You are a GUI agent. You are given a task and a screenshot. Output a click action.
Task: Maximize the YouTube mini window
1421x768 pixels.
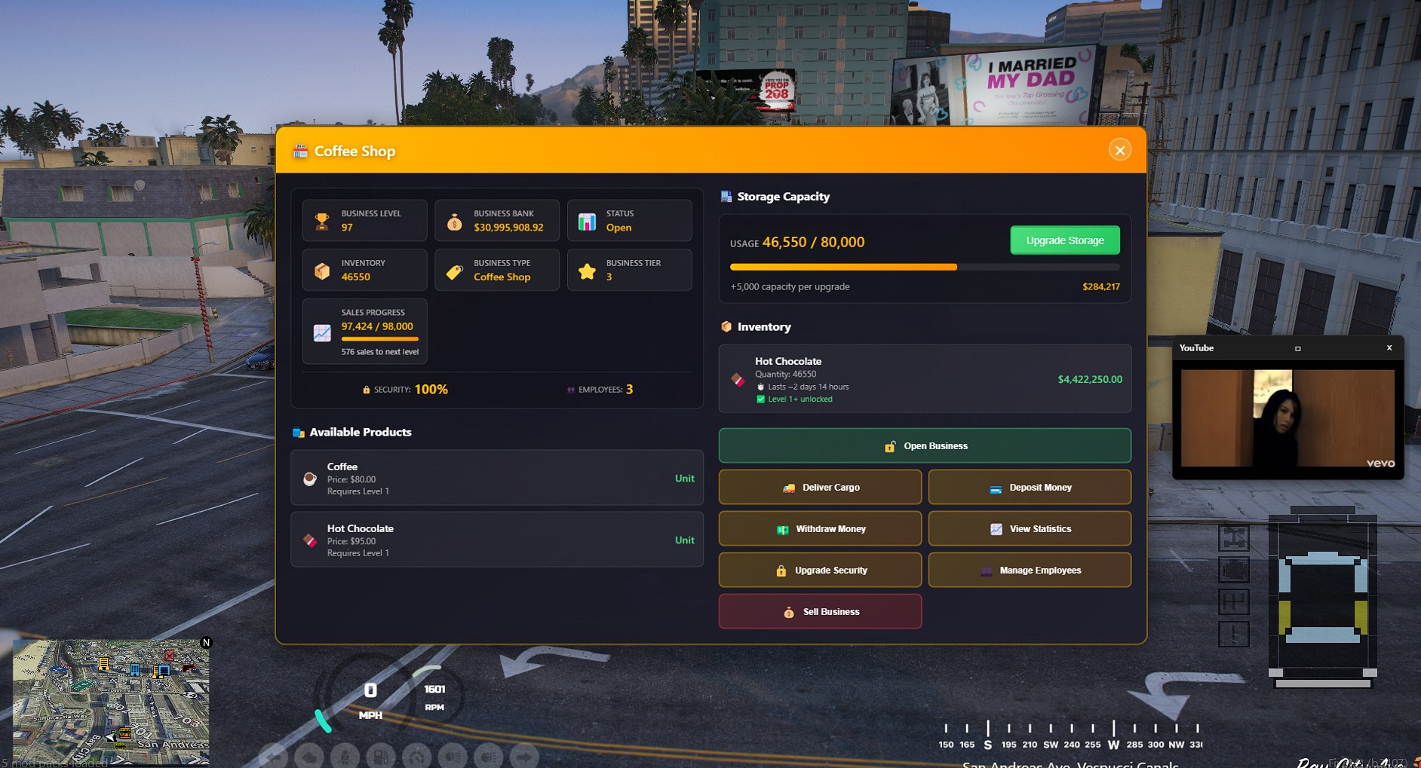[1298, 348]
